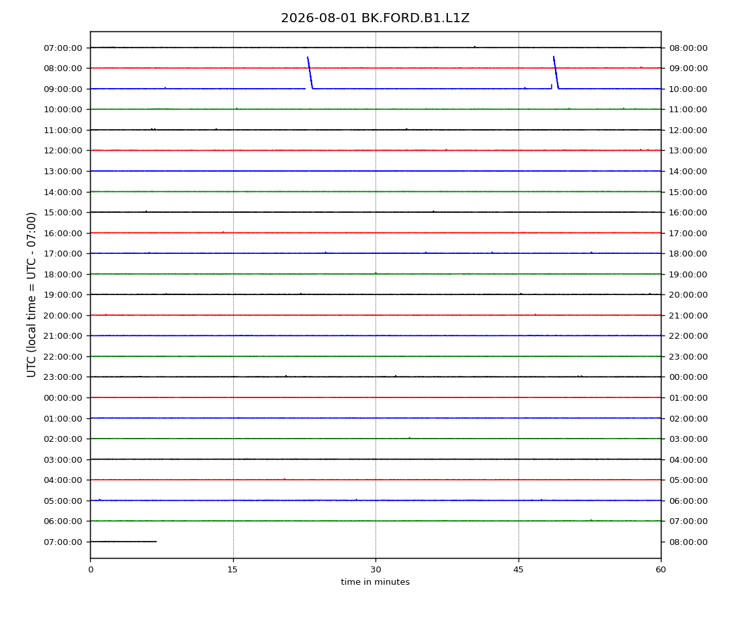
Task: Click the x-axis tick label 45
Action: (519, 569)
